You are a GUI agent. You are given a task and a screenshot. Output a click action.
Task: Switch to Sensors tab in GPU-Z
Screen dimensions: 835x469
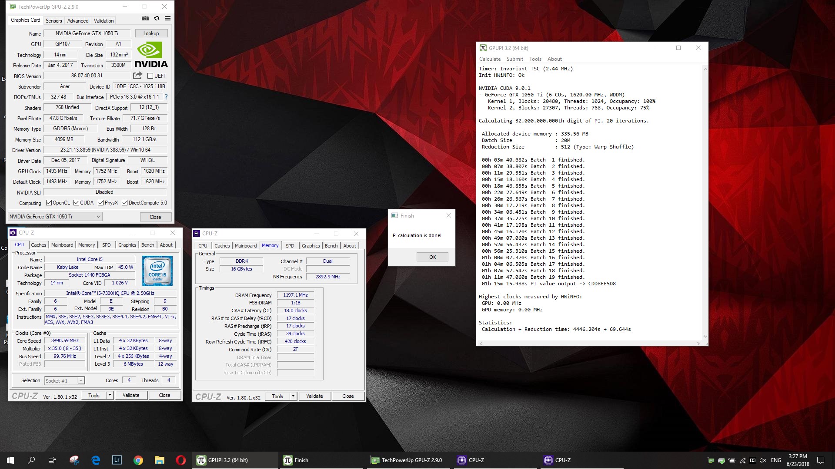coord(53,21)
